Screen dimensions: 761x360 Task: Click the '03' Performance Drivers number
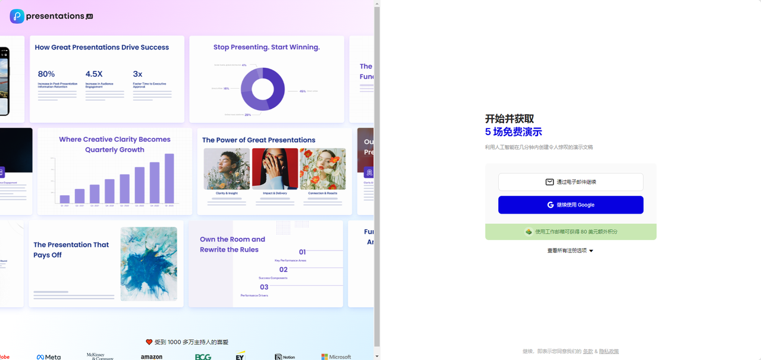pyautogui.click(x=264, y=287)
